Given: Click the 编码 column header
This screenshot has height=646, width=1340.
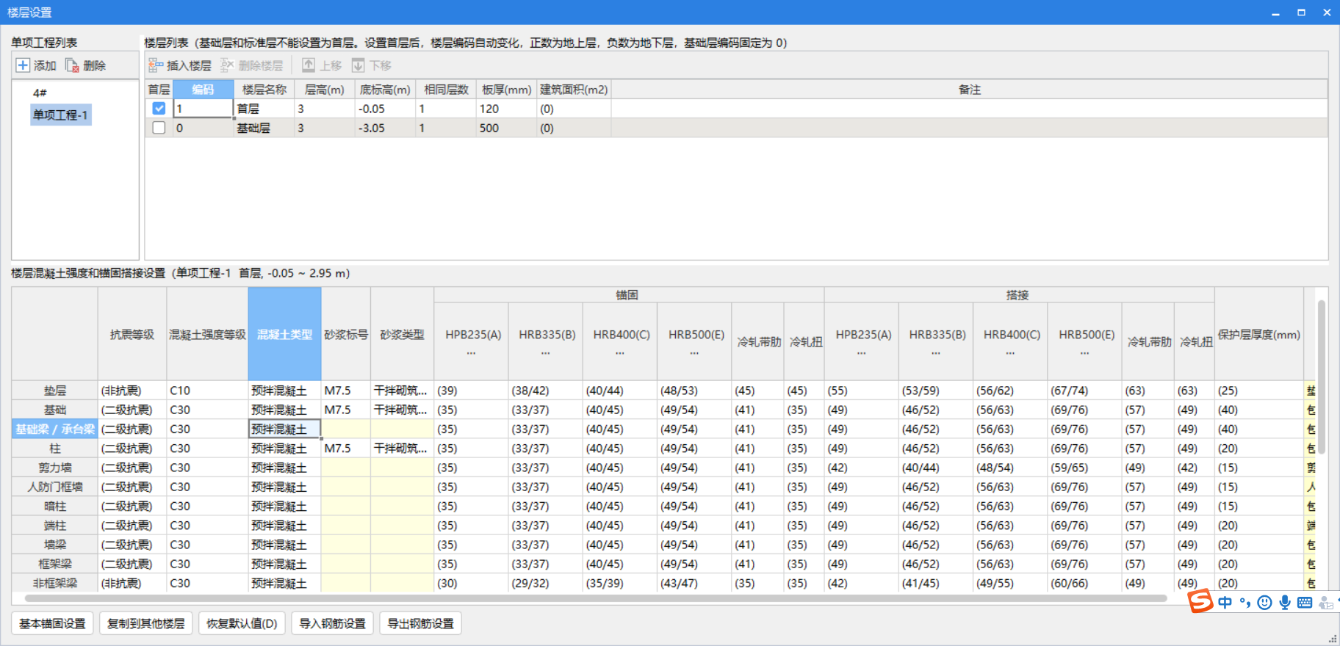Looking at the screenshot, I should pos(203,90).
